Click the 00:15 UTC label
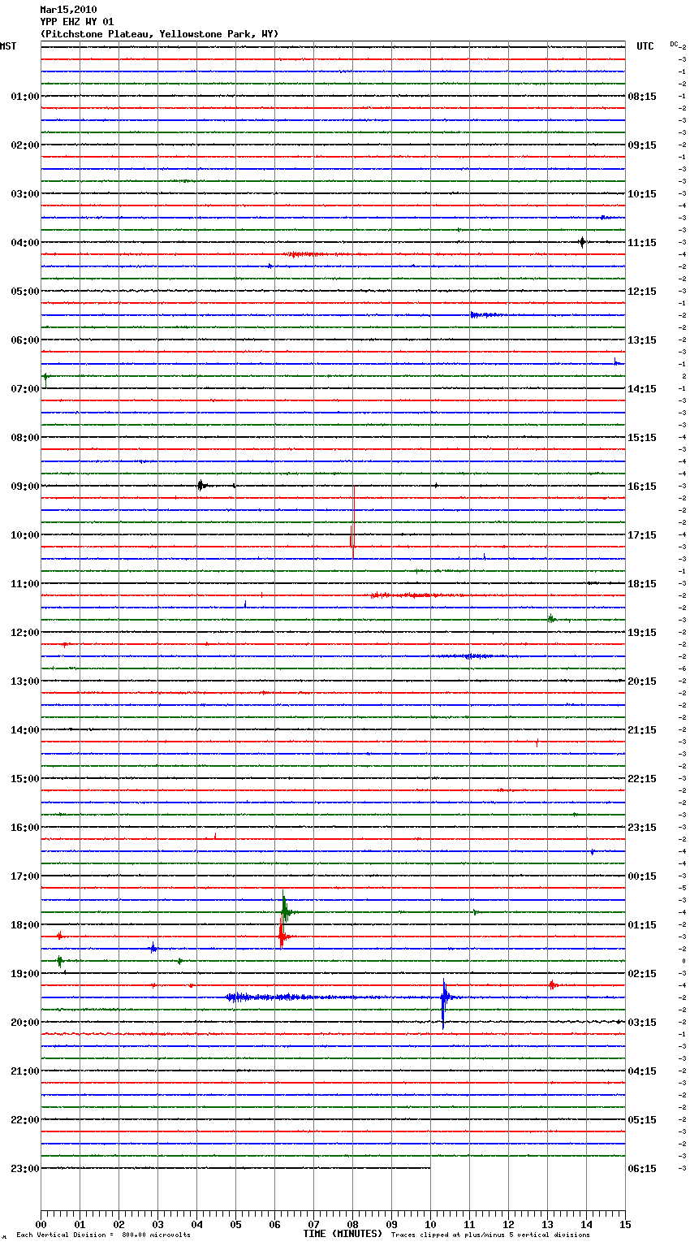Viewport: 690px width, 1246px height. 642,876
